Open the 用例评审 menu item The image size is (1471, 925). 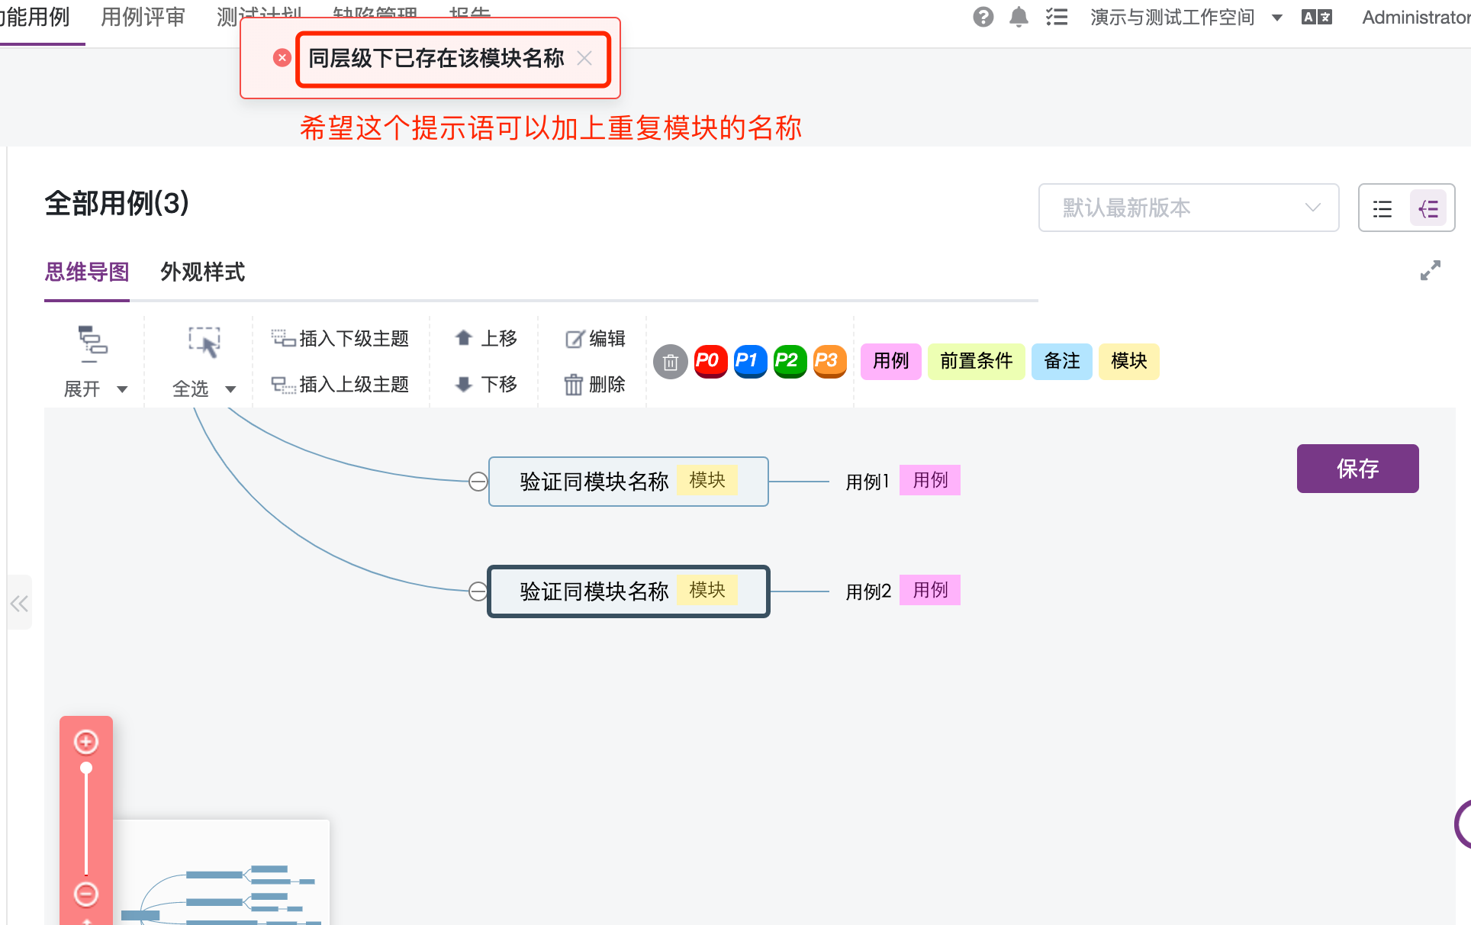pos(143,17)
